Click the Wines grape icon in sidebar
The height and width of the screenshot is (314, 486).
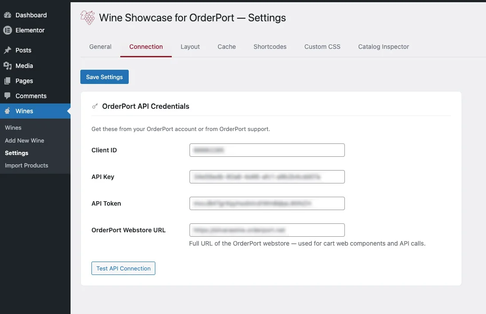8,111
